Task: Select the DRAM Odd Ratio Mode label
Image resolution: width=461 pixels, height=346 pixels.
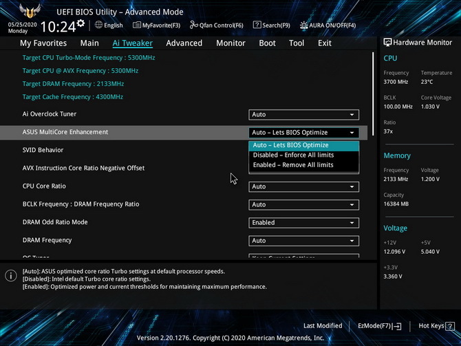Action: click(55, 222)
